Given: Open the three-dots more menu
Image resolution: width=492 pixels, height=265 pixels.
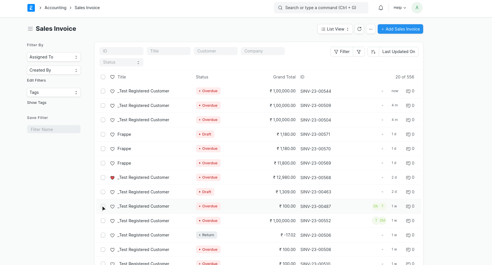Looking at the screenshot, I should [x=371, y=29].
